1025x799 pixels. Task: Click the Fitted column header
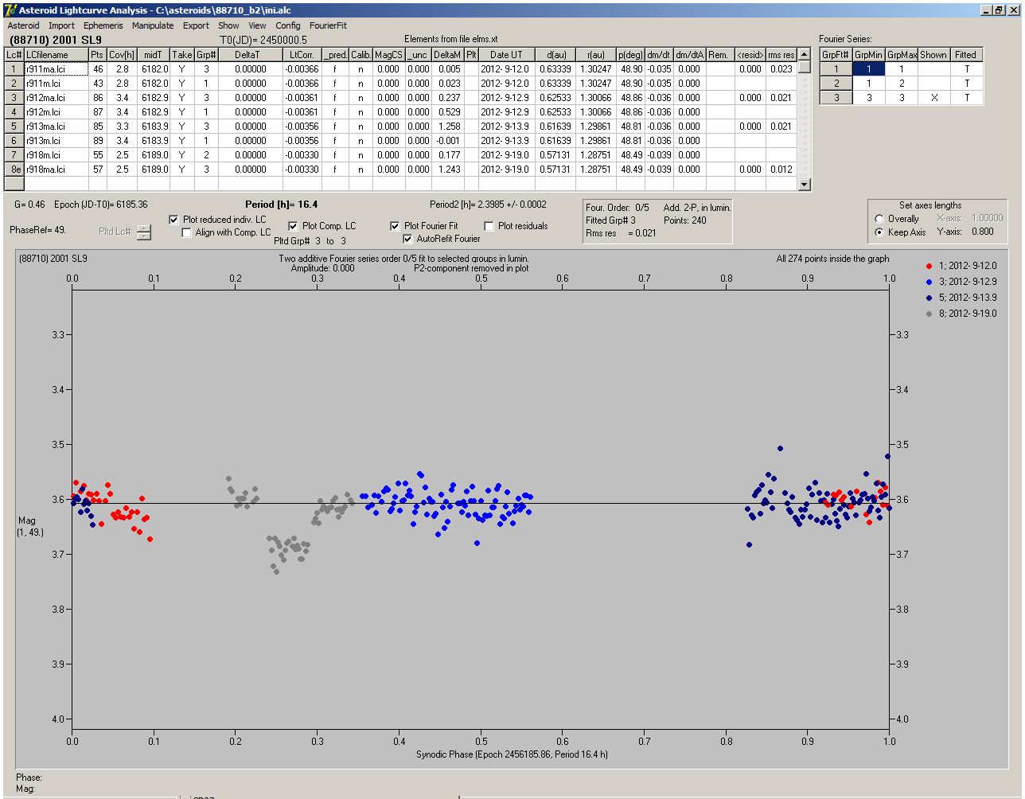click(965, 55)
